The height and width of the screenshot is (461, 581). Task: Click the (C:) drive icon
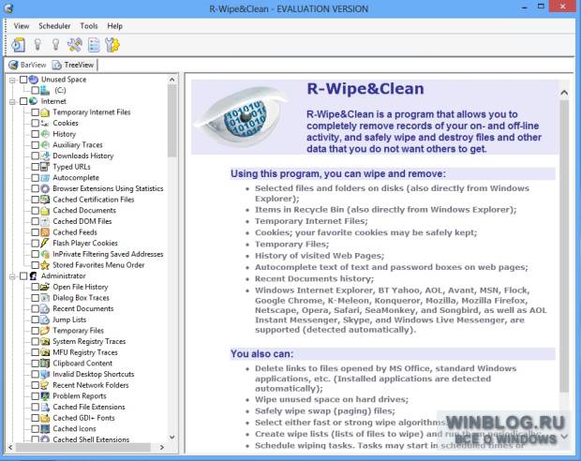point(45,90)
